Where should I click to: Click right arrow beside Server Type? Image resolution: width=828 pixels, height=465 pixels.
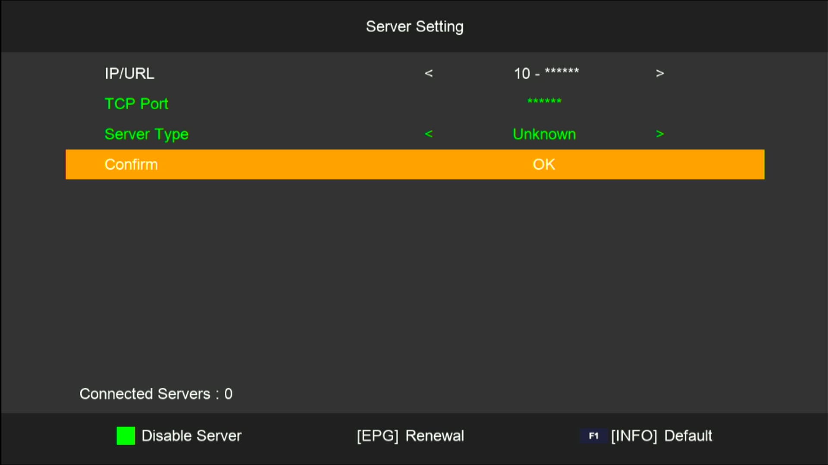tap(659, 134)
